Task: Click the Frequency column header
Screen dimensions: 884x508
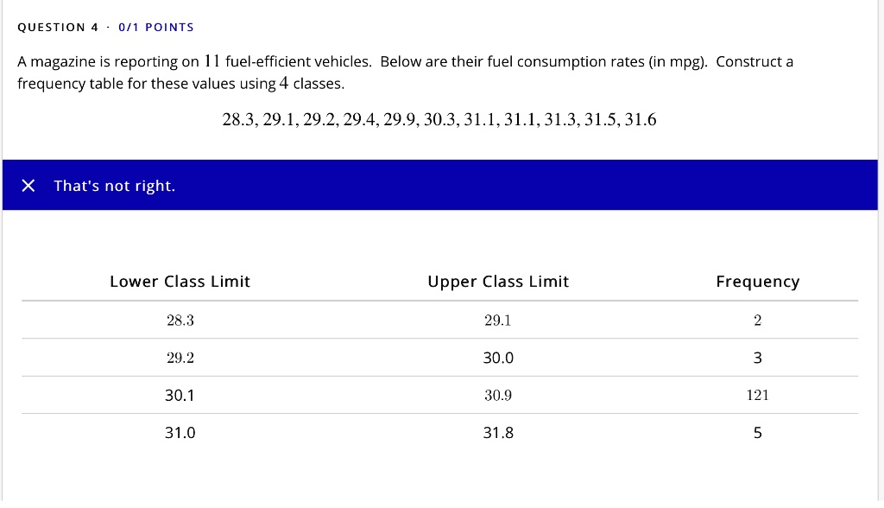Action: click(x=757, y=282)
